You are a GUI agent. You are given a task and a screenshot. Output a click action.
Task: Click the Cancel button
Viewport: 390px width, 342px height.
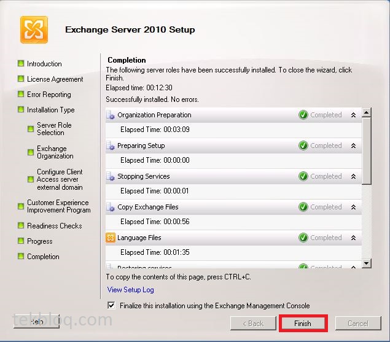358,324
